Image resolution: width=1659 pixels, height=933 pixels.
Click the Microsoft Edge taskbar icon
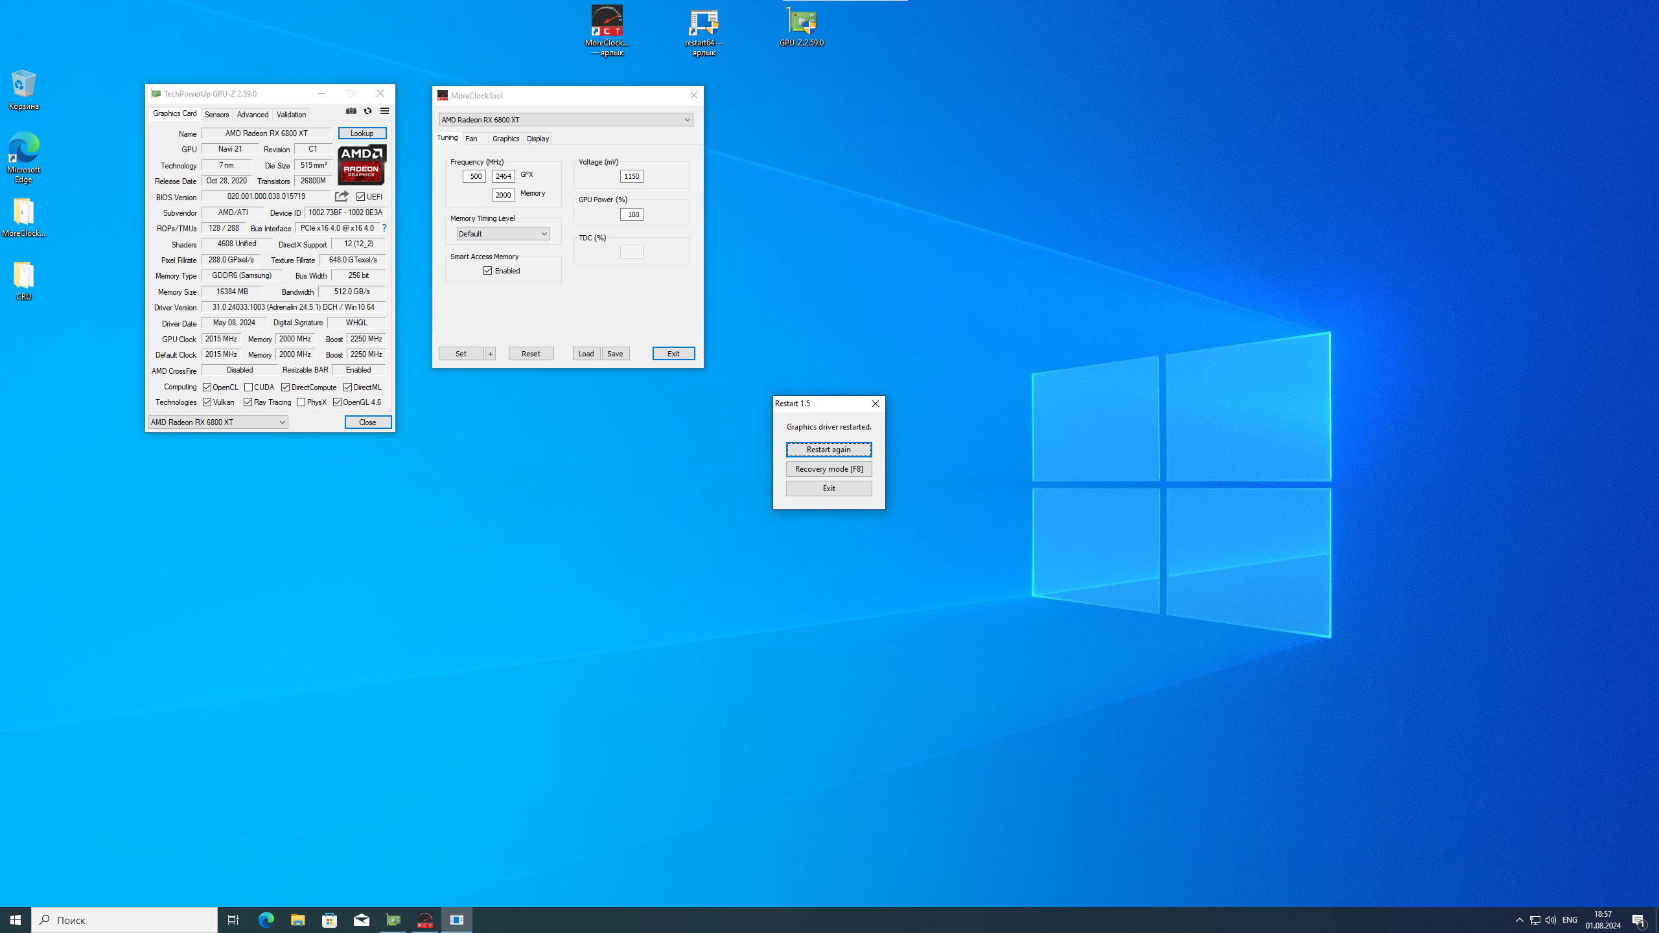click(x=266, y=919)
